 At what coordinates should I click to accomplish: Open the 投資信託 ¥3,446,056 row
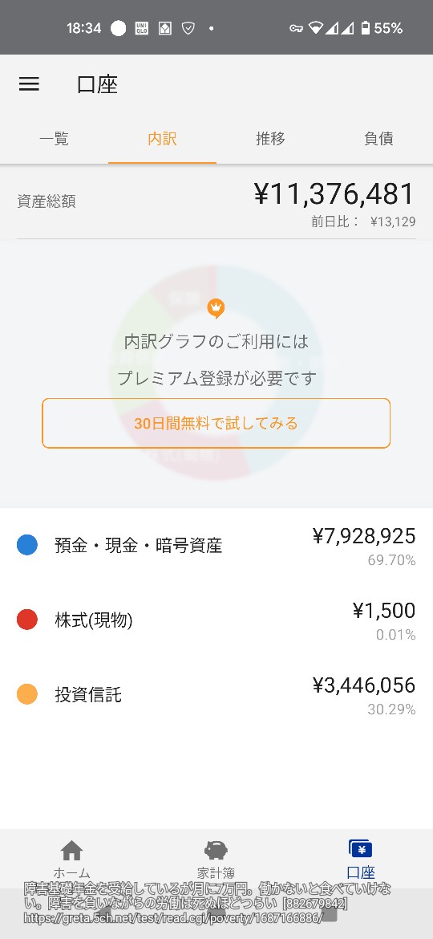point(216,695)
